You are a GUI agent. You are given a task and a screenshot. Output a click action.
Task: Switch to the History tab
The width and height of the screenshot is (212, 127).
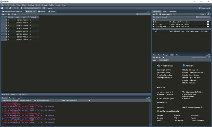click(165, 12)
